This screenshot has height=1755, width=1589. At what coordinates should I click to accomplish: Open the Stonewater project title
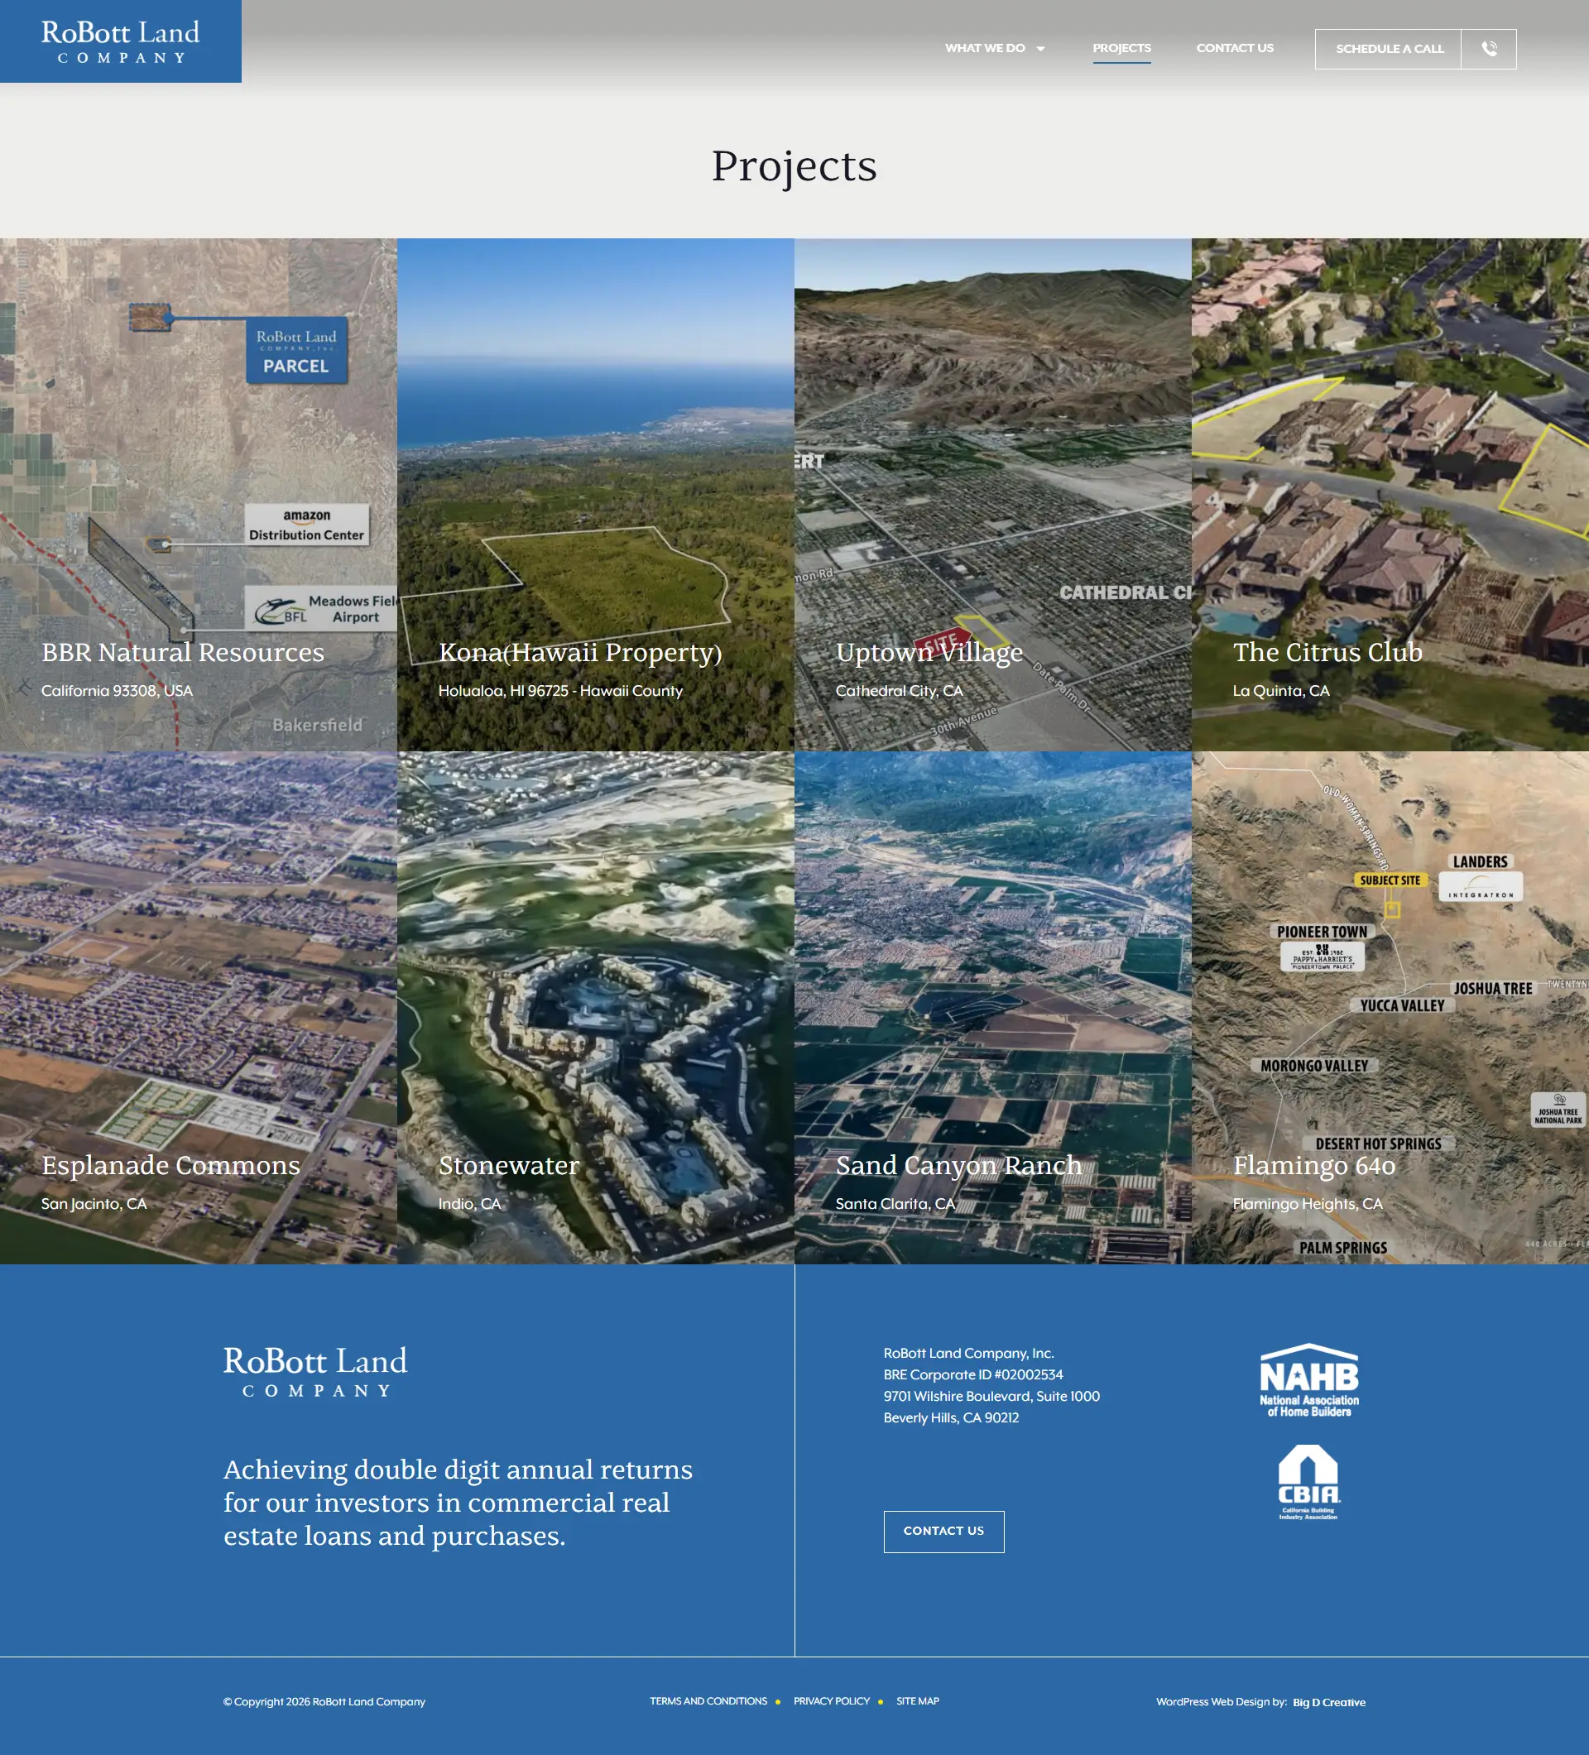(508, 1165)
